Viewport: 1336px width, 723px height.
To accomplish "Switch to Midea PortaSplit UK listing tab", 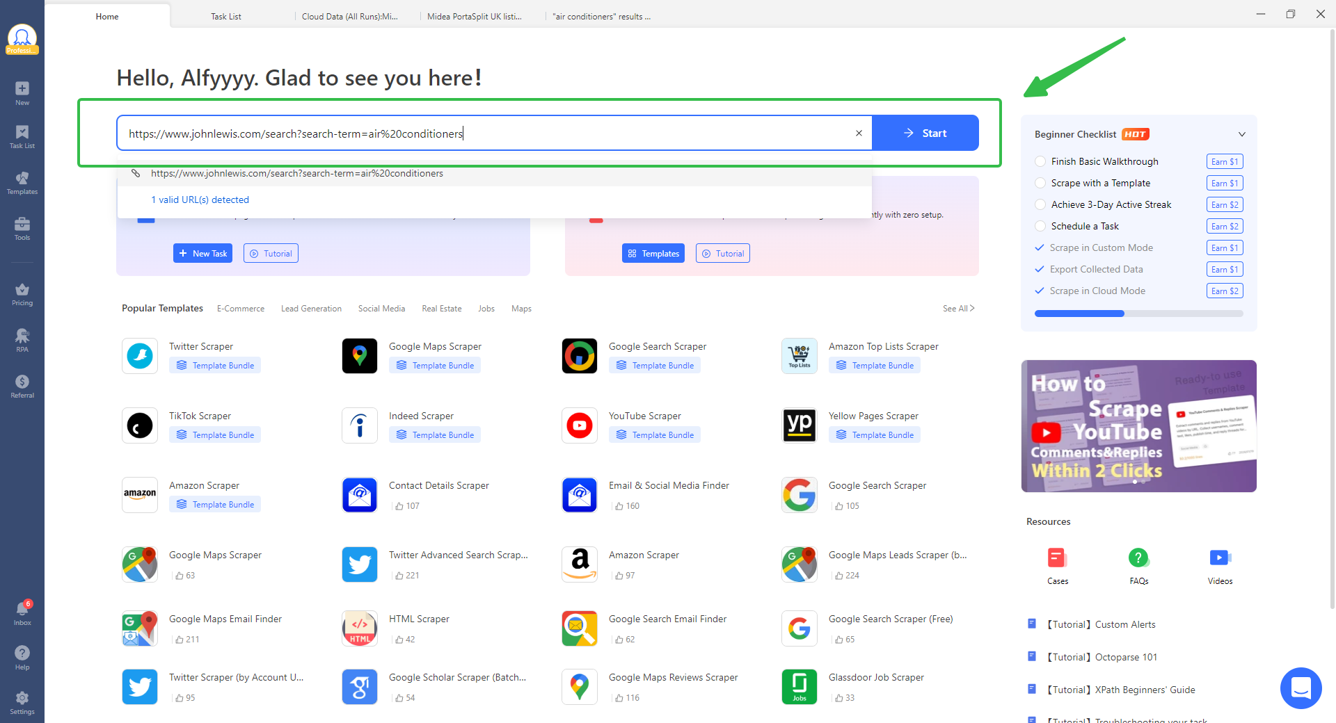I will [x=475, y=16].
